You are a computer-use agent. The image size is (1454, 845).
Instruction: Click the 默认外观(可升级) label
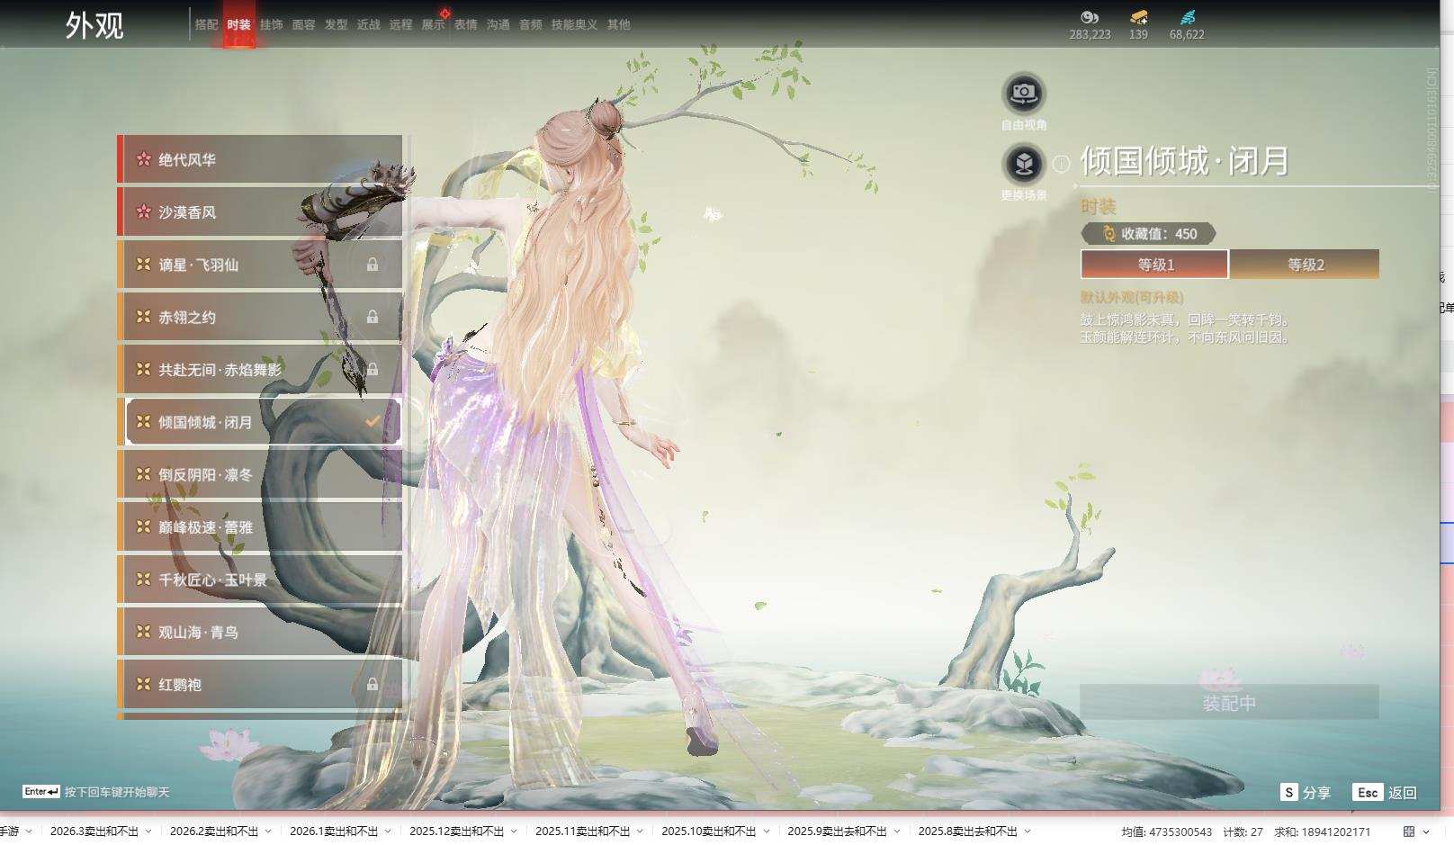pyautogui.click(x=1132, y=297)
